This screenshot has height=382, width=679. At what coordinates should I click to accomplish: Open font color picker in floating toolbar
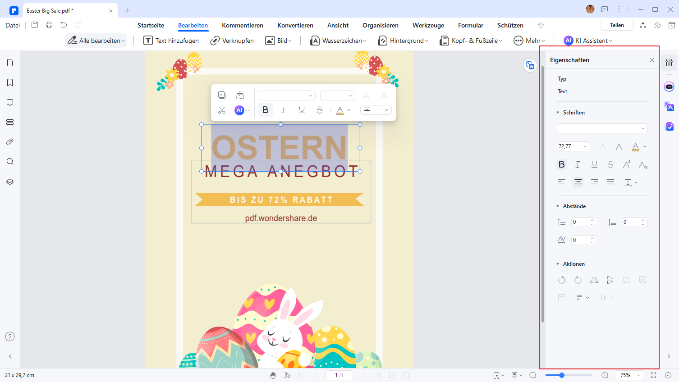pyautogui.click(x=343, y=110)
